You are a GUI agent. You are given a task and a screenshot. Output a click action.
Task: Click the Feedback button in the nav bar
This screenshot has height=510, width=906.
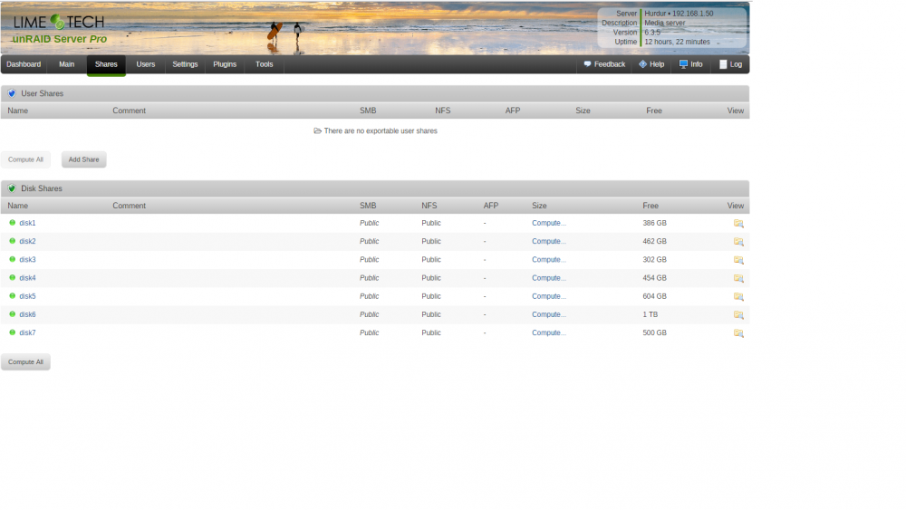(604, 64)
